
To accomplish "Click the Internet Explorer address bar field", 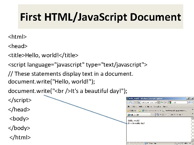I will pos(149,102).
